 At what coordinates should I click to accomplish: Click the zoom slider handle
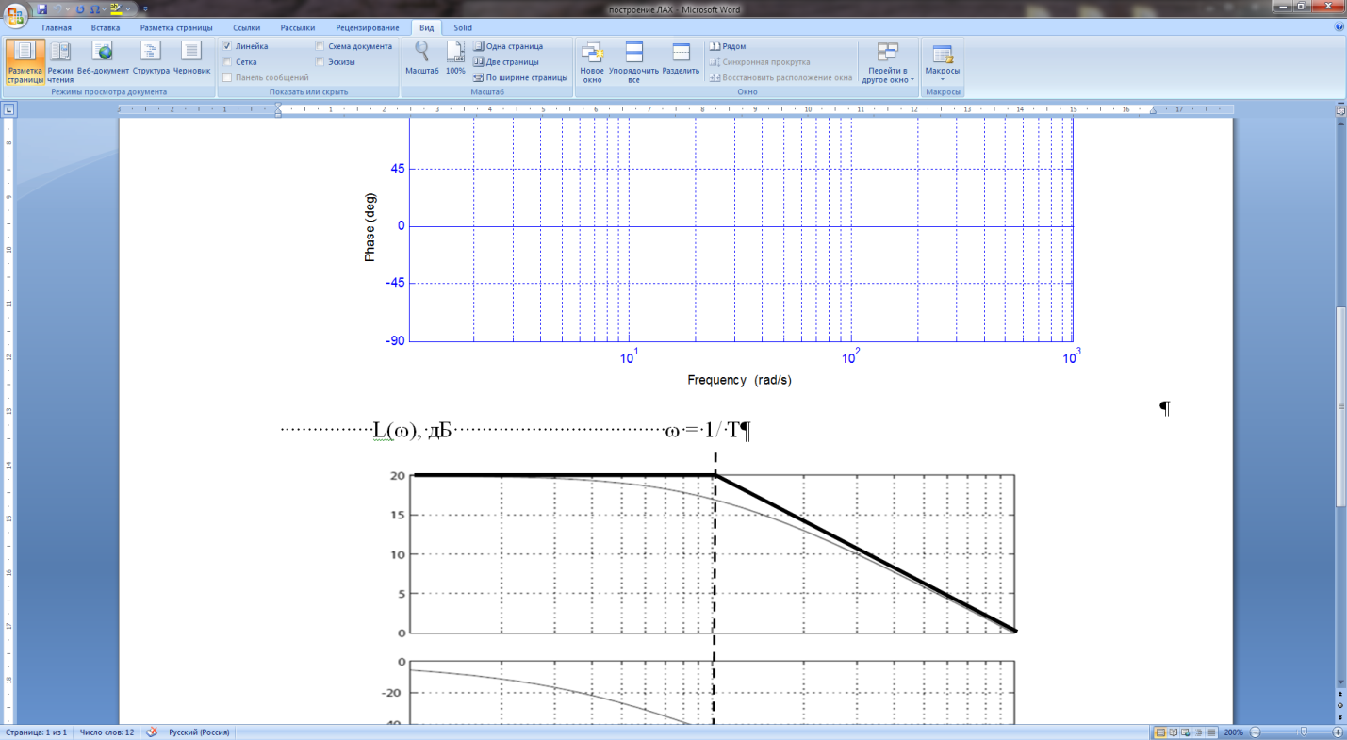[1304, 732]
